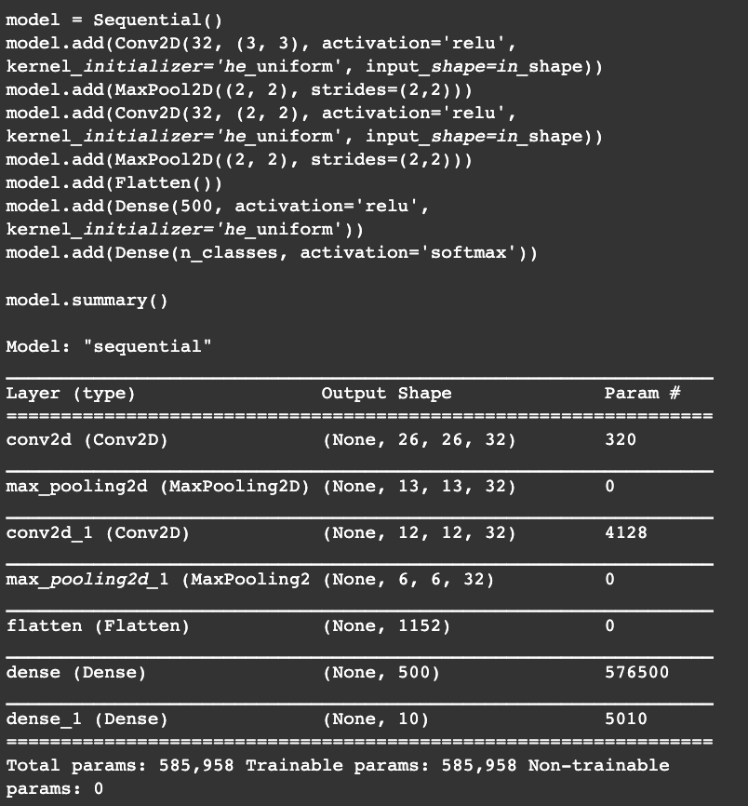Screen dimensions: 748x806
Task: Select the max_pooling2d (MaxPooling2D) layer name
Action: [158, 486]
